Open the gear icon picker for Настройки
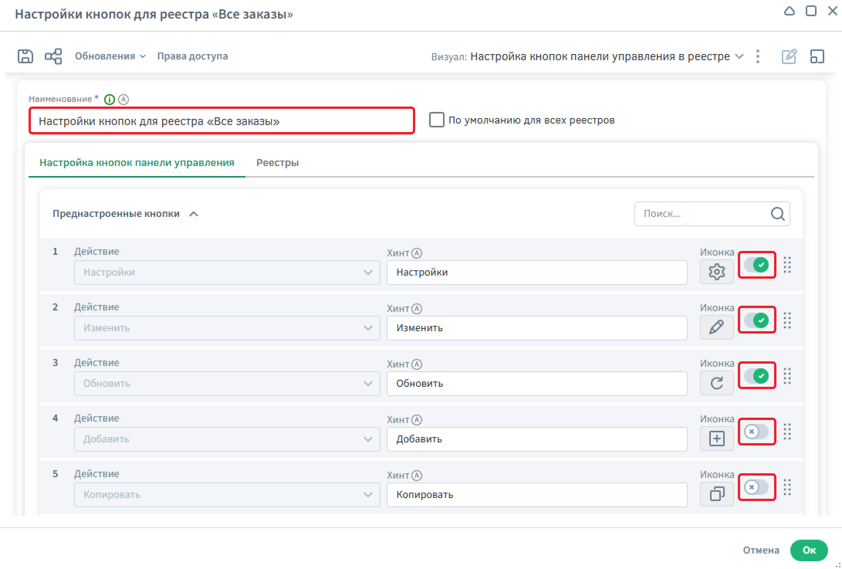Viewport: 842px width, 569px height. pos(717,272)
